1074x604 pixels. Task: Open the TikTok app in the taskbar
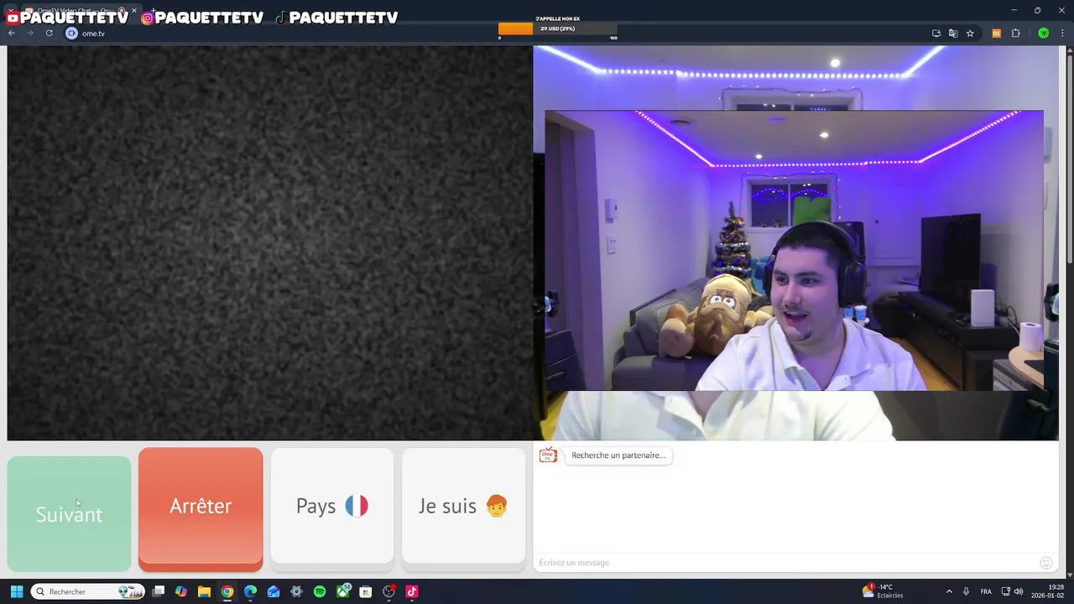click(412, 591)
